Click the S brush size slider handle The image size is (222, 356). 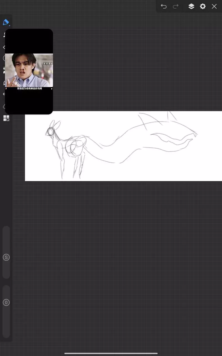pyautogui.click(x=6, y=257)
